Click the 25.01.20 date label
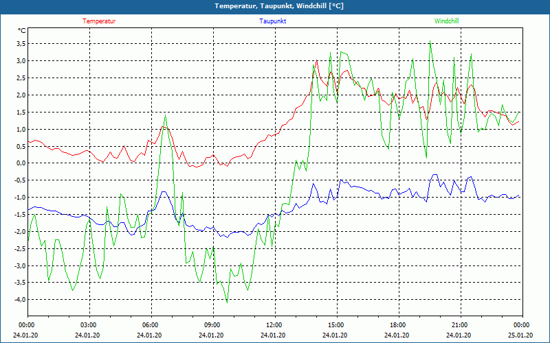Viewport: 550px width, 343px height. pos(520,335)
